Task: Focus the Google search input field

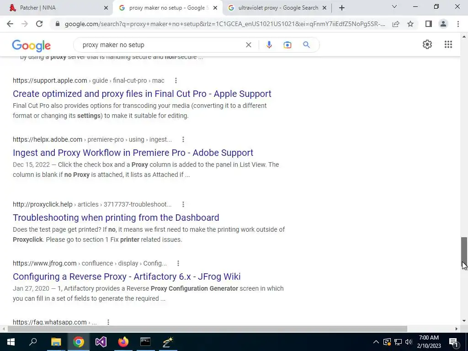Action: pos(161,45)
